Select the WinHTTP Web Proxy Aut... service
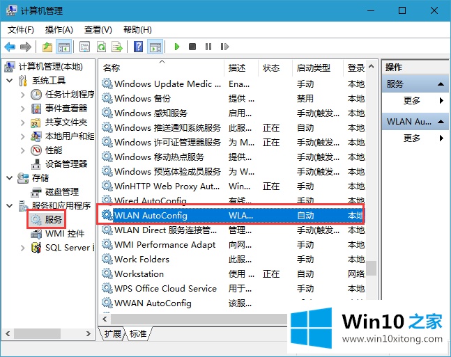This screenshot has width=451, height=357. click(x=233, y=187)
